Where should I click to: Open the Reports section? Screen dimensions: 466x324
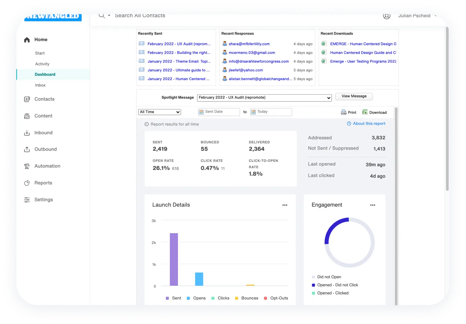pos(43,183)
